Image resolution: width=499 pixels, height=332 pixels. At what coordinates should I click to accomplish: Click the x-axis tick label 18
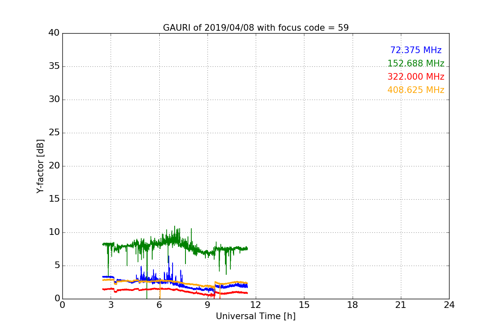[353, 305]
